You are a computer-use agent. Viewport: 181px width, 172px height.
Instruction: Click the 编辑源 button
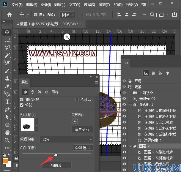[x=56, y=165]
